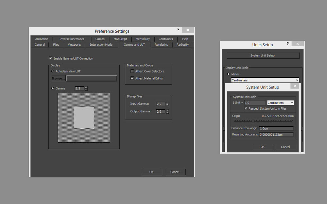Click the help question mark in Units Setup
The width and height of the screenshot is (327, 204).
point(288,43)
